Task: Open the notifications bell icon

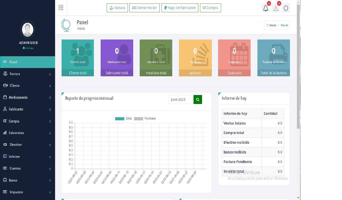Action: click(x=266, y=8)
